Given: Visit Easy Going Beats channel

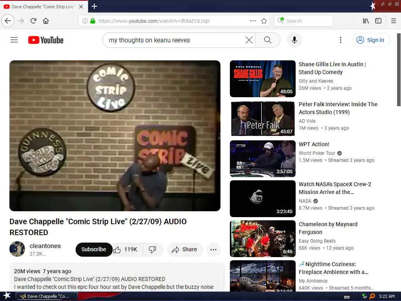Looking at the screenshot, I should pyautogui.click(x=317, y=241).
